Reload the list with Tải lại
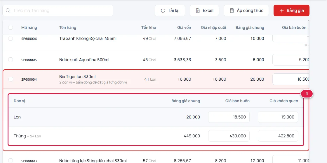This screenshot has width=327, height=163. coord(170,10)
